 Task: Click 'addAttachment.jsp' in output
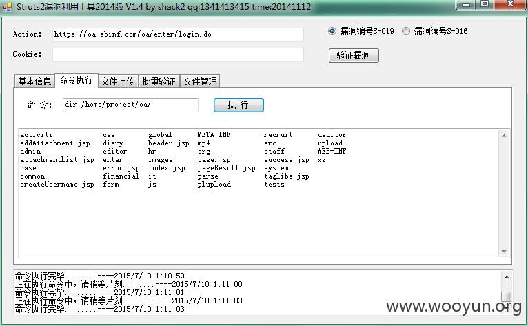(55, 143)
